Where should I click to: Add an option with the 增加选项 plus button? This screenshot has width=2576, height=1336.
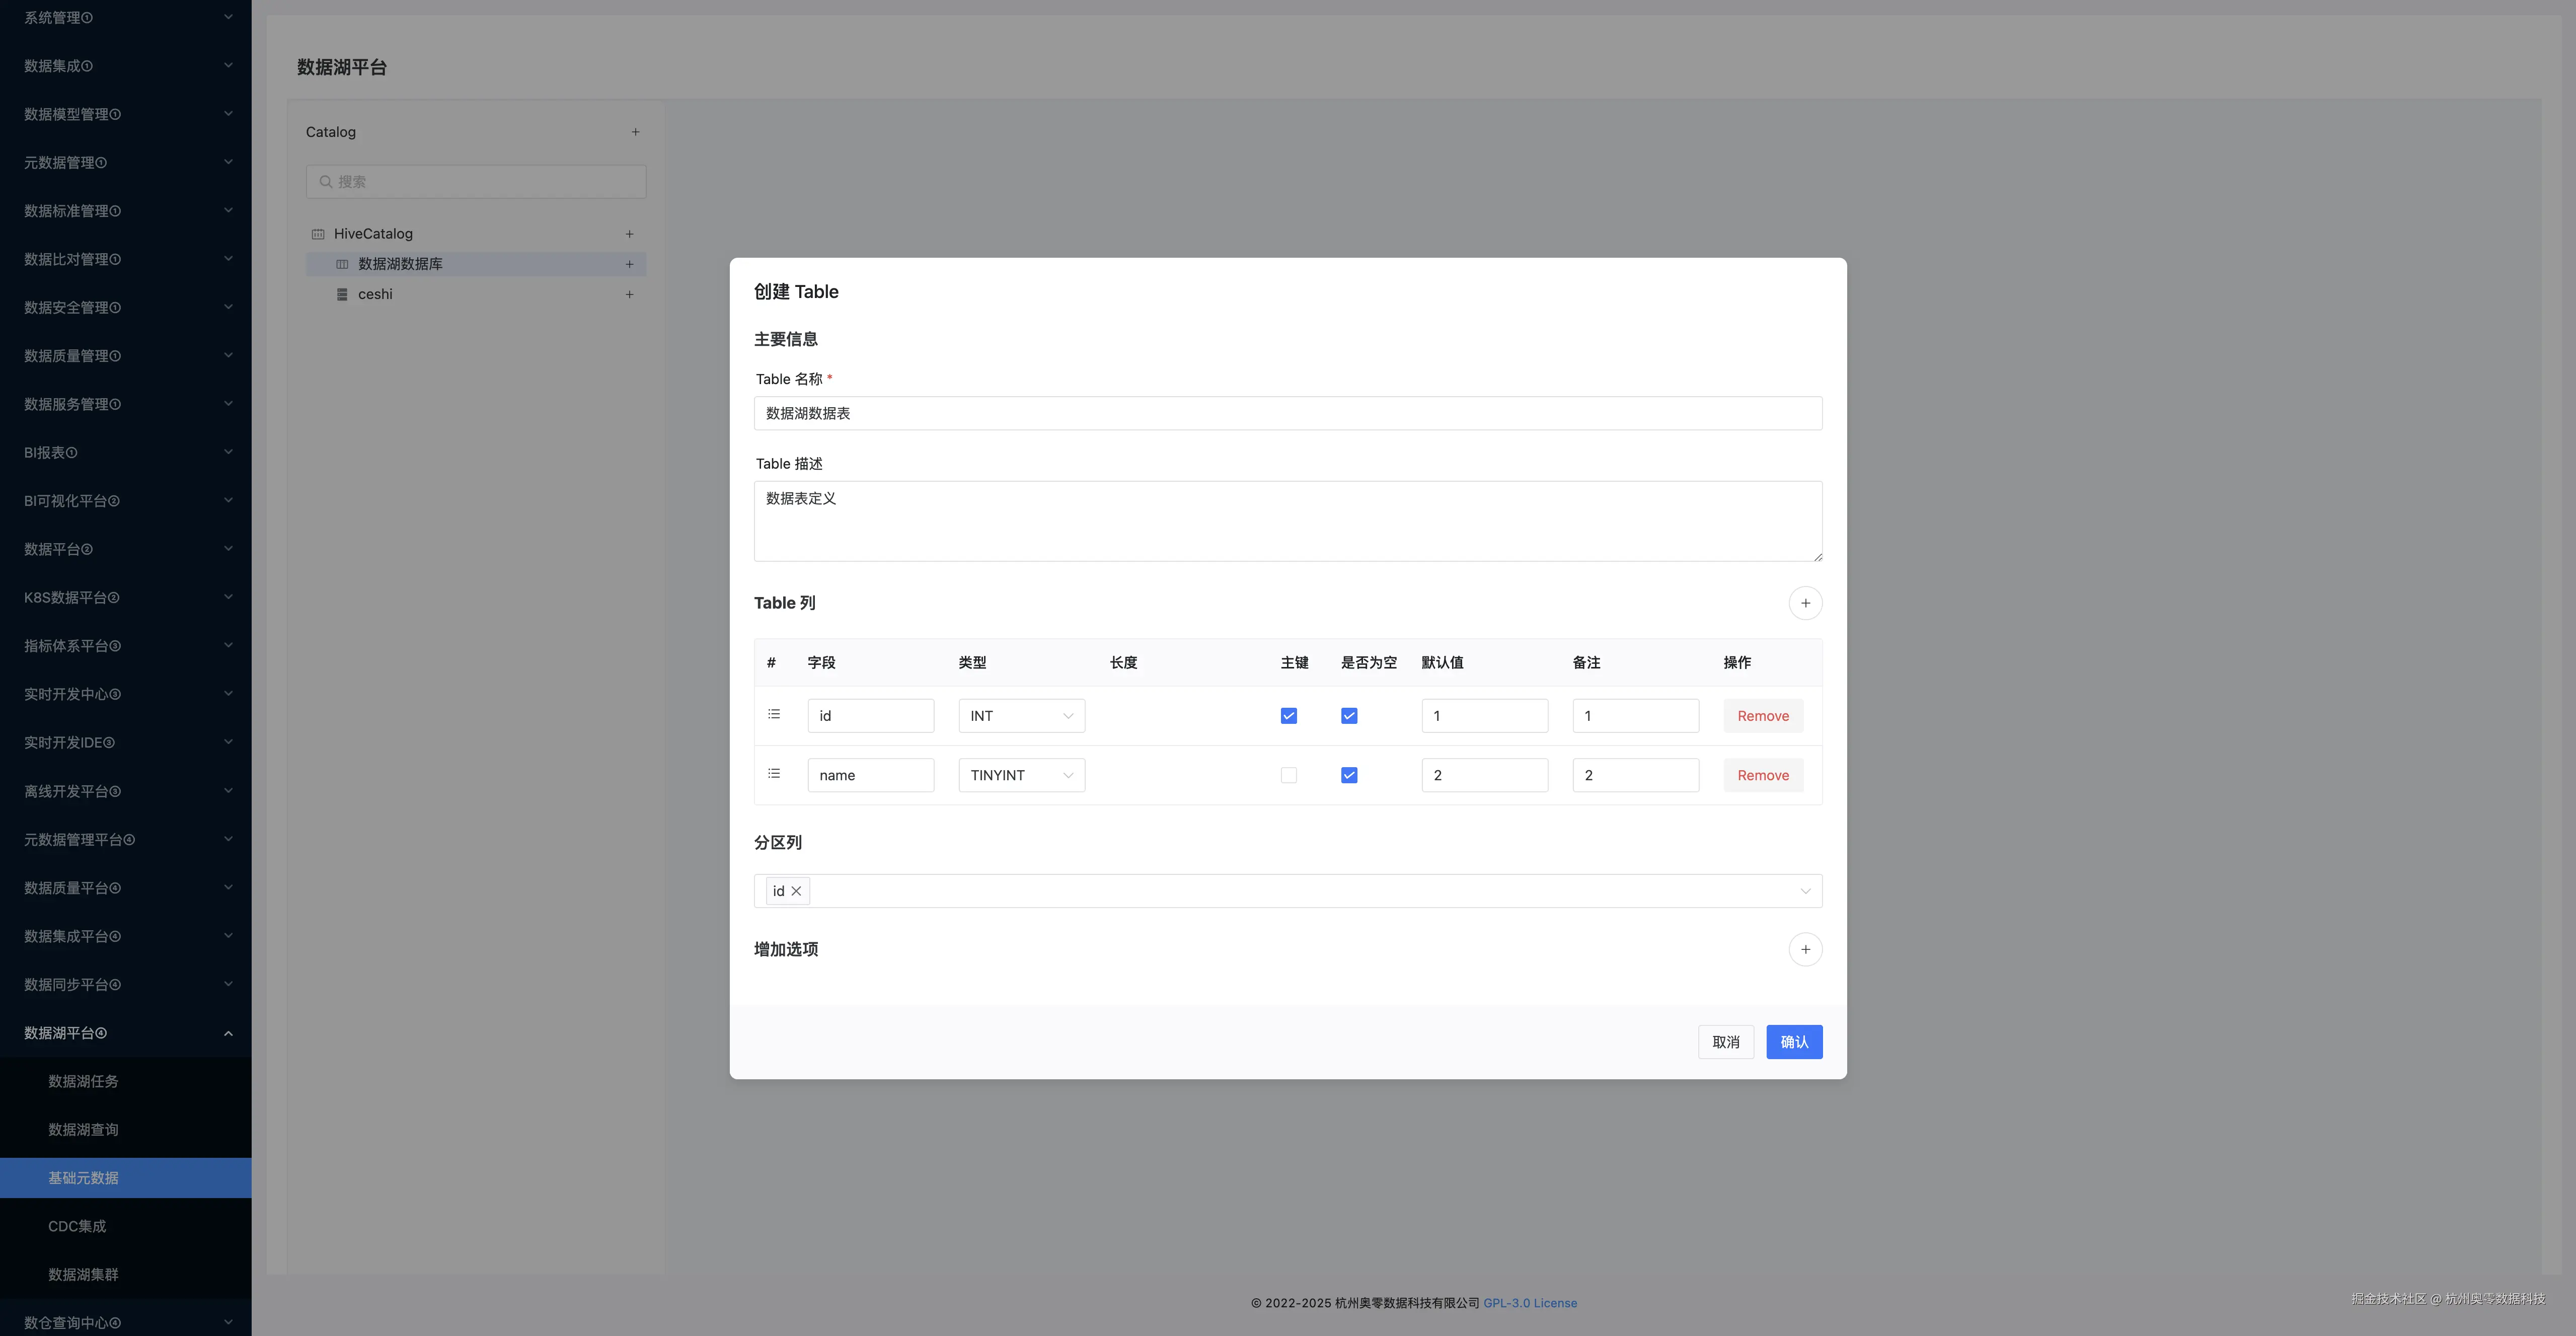coord(1805,949)
